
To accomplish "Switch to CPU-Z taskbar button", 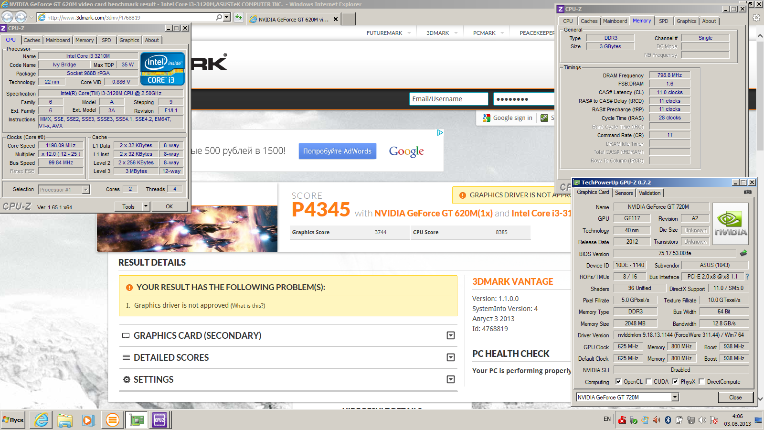I will 159,420.
